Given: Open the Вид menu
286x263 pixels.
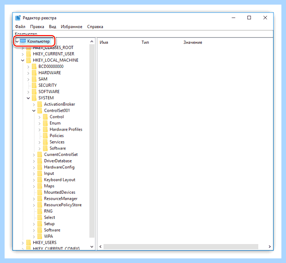Looking at the screenshot, I should 52,27.
